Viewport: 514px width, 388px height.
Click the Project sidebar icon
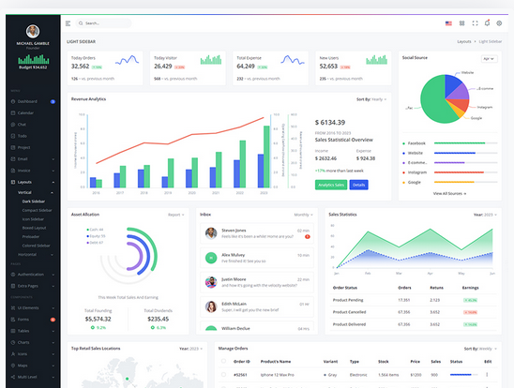(13, 147)
